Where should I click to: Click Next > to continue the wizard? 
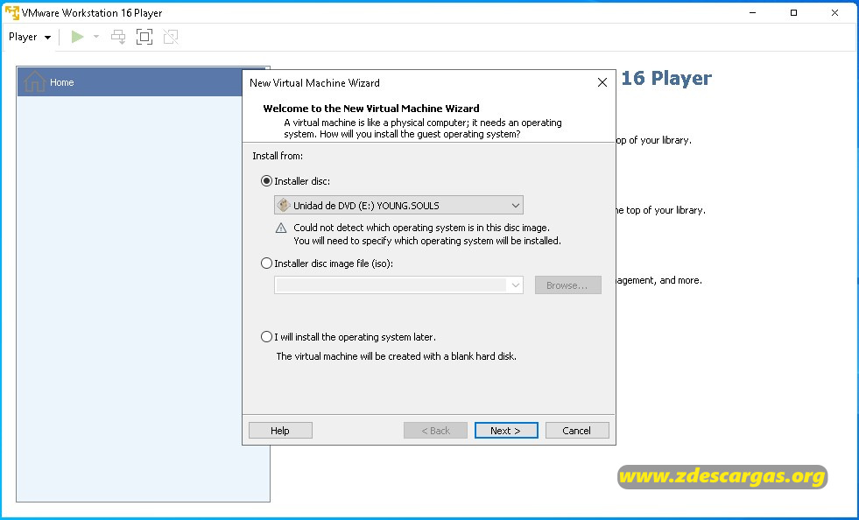pos(506,431)
